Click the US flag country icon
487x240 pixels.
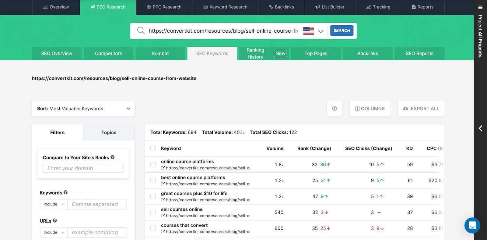309,31
